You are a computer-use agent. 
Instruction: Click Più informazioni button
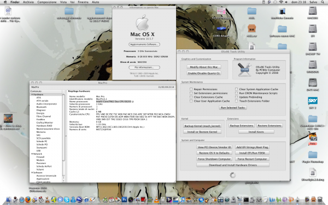144,67
